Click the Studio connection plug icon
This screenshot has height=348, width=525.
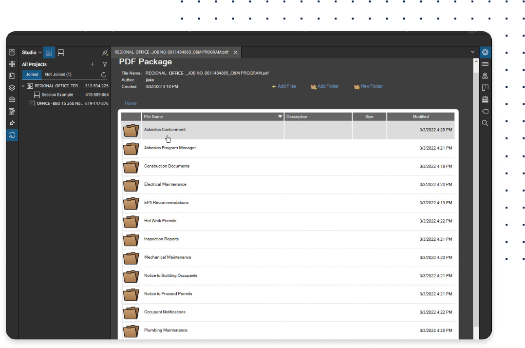click(x=105, y=53)
